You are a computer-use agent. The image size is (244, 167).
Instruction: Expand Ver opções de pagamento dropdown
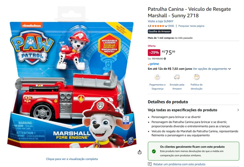click(229, 69)
